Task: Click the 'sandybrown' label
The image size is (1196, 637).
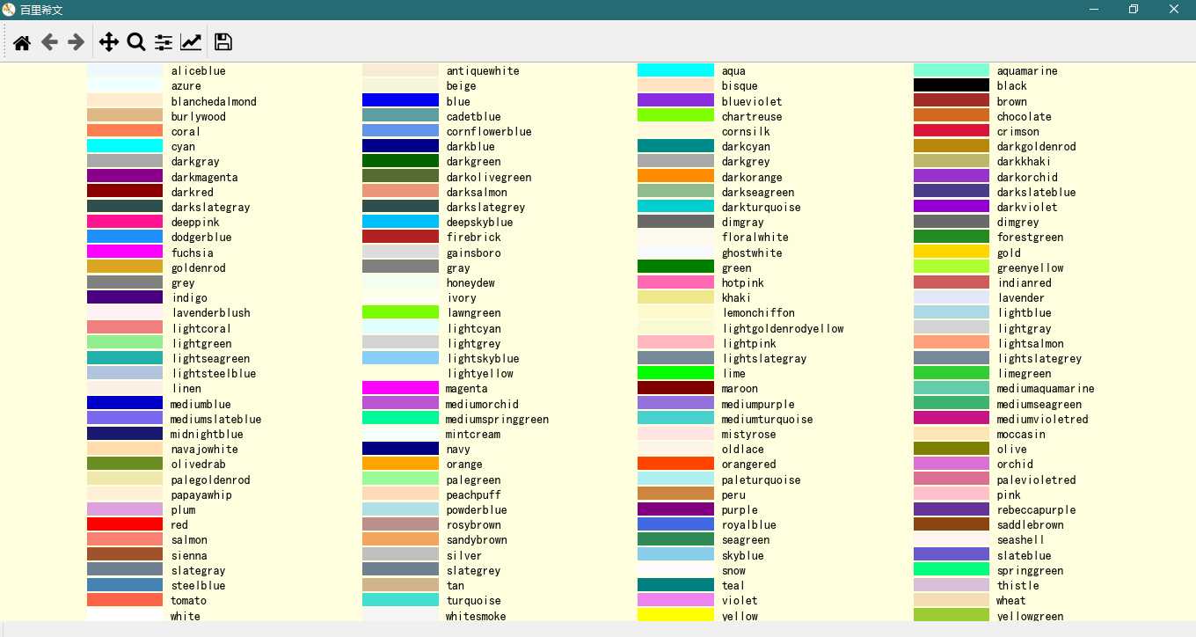Action: click(x=477, y=539)
